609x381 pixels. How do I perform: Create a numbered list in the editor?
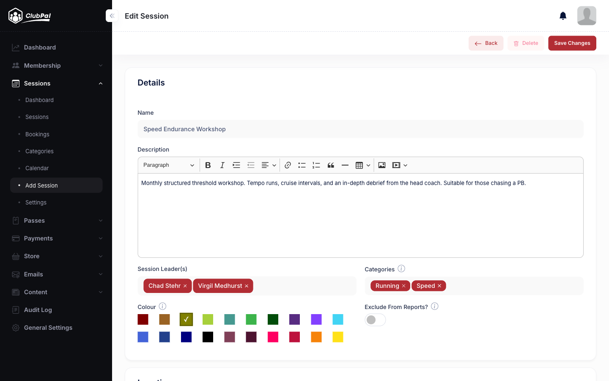[316, 165]
